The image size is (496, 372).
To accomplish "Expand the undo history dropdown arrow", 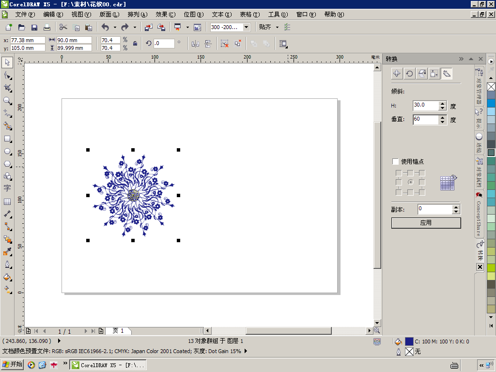I will click(x=115, y=27).
